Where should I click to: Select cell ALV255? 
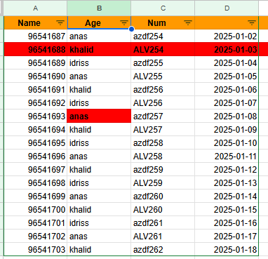tap(163, 77)
